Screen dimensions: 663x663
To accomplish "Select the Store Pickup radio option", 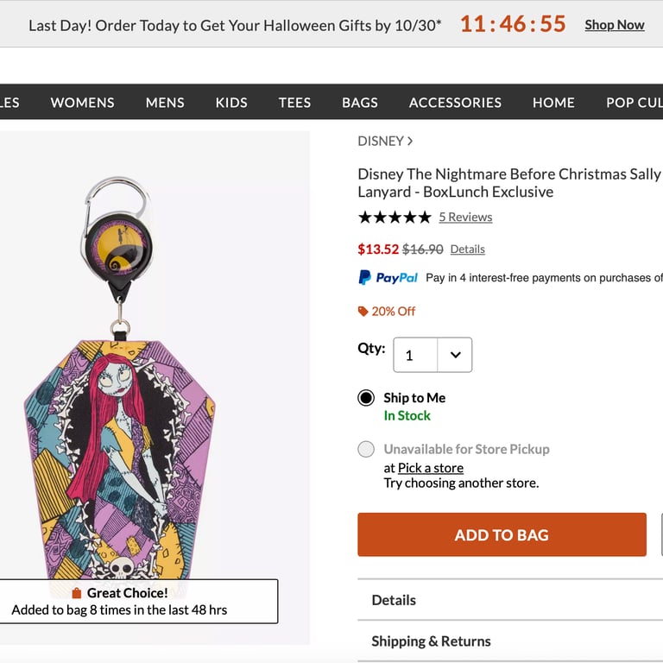I will tap(366, 449).
